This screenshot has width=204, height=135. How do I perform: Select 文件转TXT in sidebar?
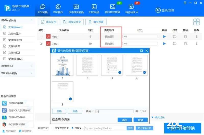[x=17, y=53]
